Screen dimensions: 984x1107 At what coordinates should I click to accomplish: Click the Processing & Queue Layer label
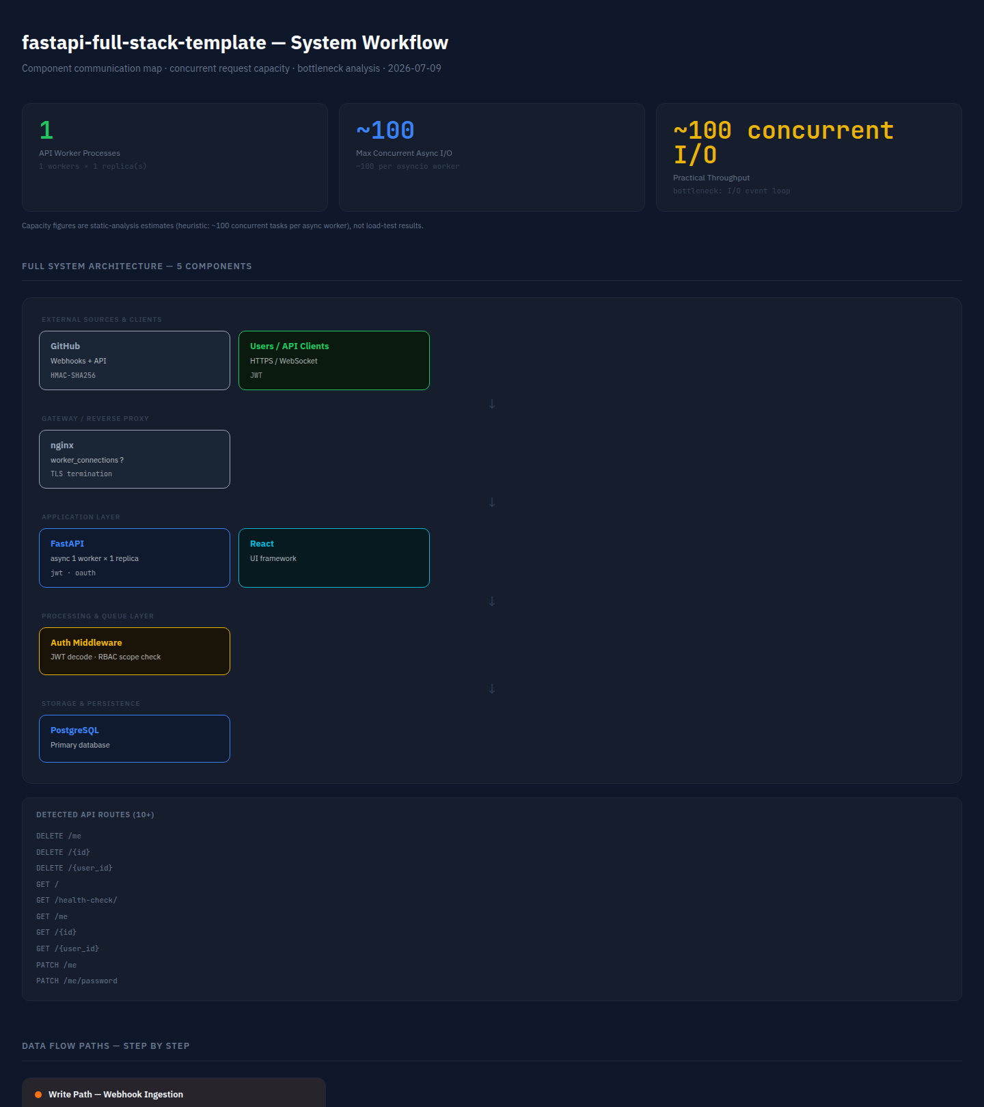[x=98, y=616]
